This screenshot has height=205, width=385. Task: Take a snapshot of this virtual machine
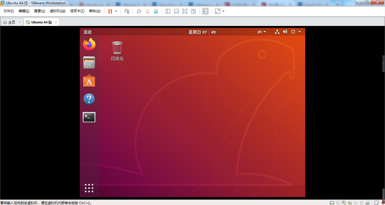click(x=139, y=11)
